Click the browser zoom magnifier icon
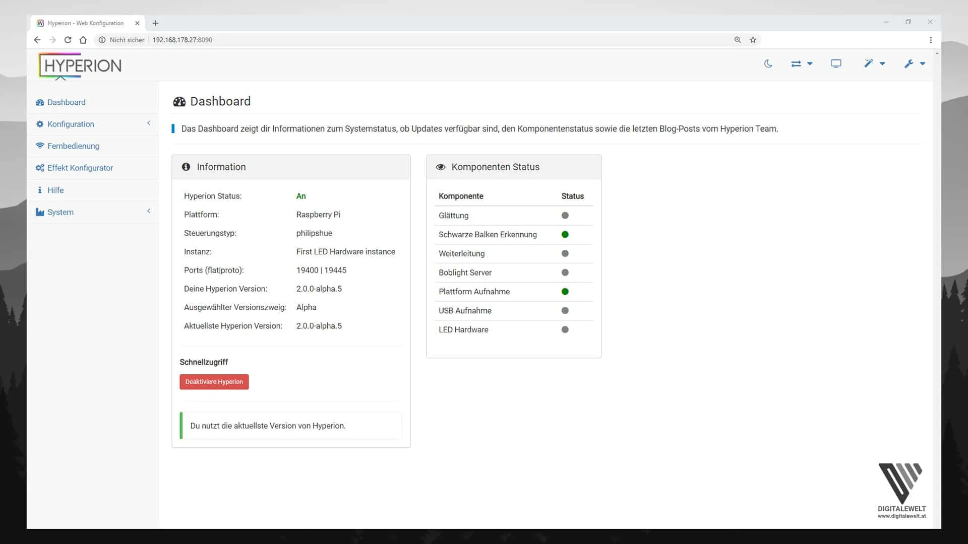The image size is (968, 544). [738, 40]
